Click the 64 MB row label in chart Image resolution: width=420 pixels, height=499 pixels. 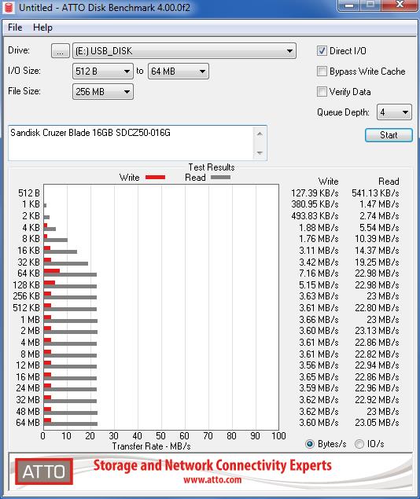tap(28, 423)
